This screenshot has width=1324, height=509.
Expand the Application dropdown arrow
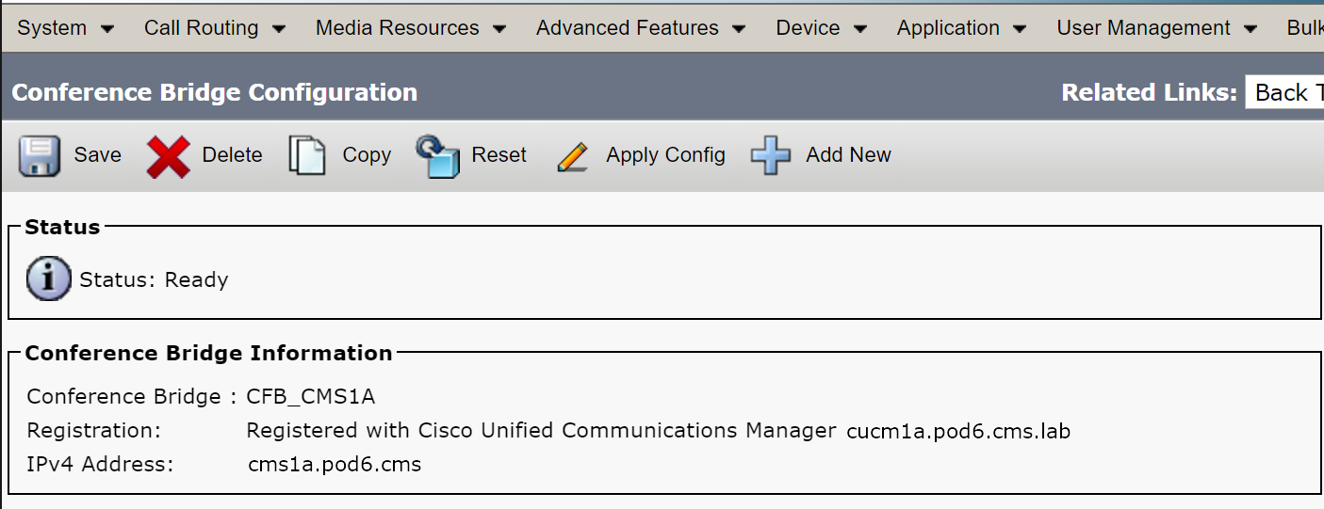pos(1020,30)
